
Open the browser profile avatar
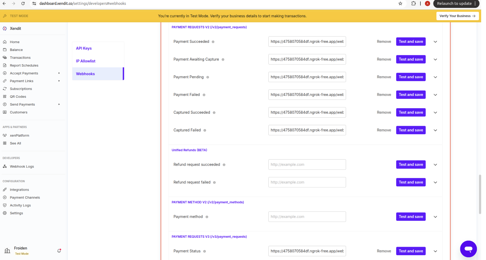pyautogui.click(x=427, y=4)
